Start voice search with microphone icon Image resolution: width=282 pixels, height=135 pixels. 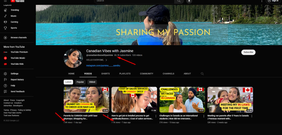pos(189,1)
